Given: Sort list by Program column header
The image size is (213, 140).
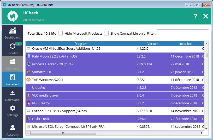Looking at the screenshot, I should point(81,44).
